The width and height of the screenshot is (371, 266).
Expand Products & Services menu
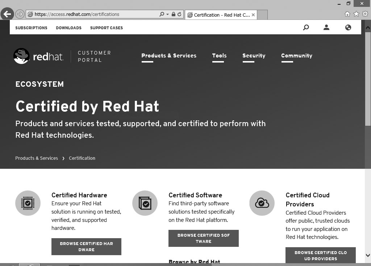point(169,56)
